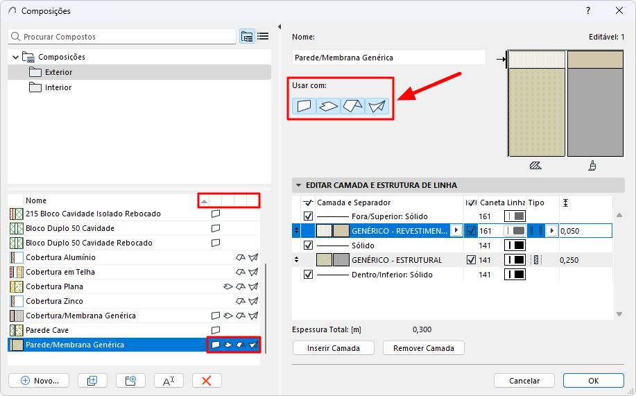Click the thickness column header icon

point(565,203)
